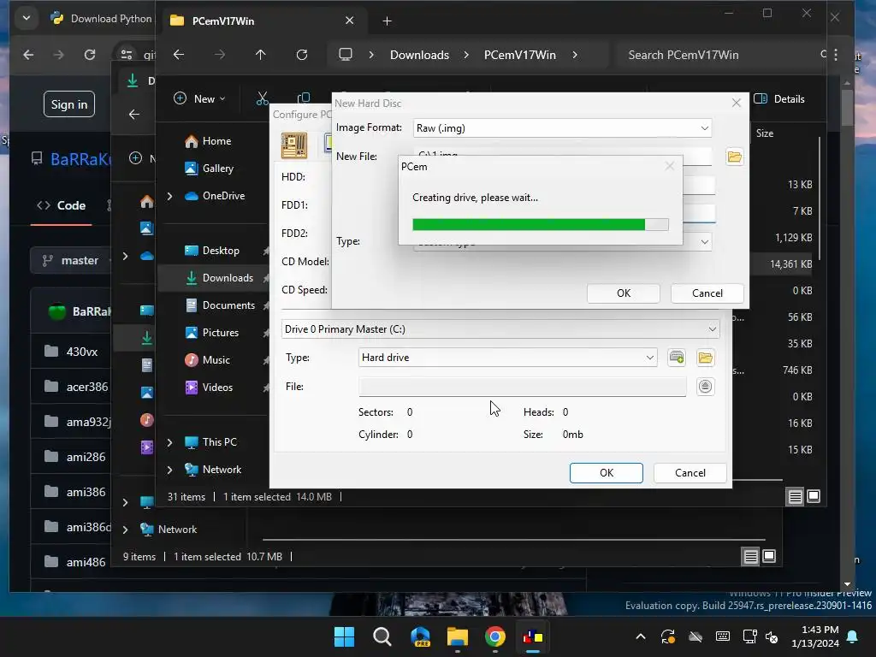Open notifications bell in system tray
The width and height of the screenshot is (876, 657).
(x=853, y=636)
